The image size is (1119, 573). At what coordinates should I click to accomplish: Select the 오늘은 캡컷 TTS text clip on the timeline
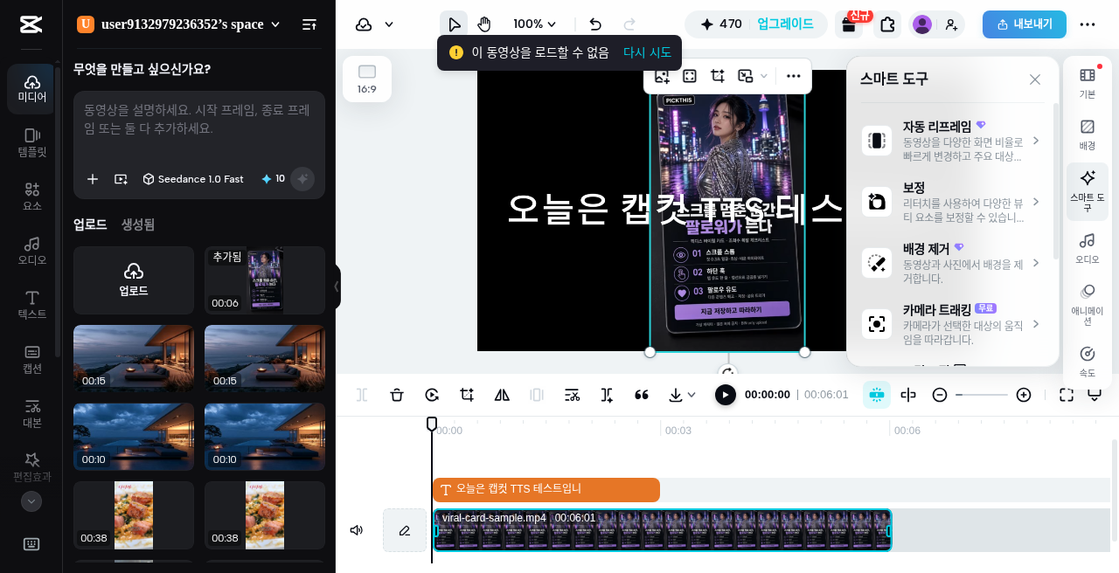point(546,490)
